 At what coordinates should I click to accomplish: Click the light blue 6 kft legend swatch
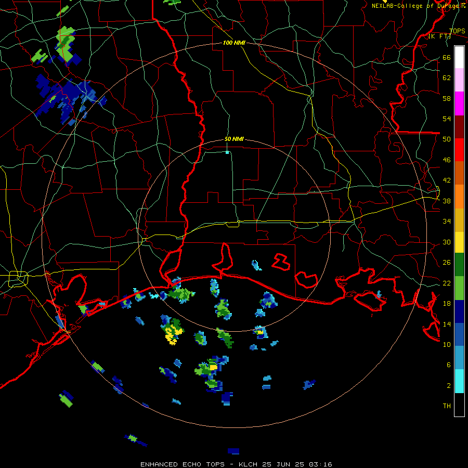point(459,358)
